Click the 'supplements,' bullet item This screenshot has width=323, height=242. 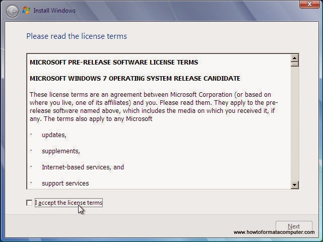pyautogui.click(x=61, y=151)
